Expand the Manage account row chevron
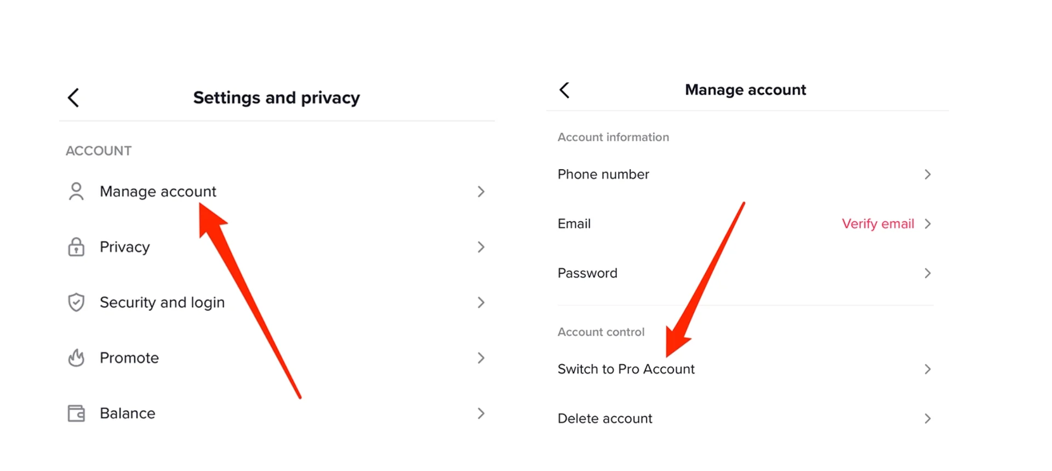The width and height of the screenshot is (1052, 471). tap(481, 192)
